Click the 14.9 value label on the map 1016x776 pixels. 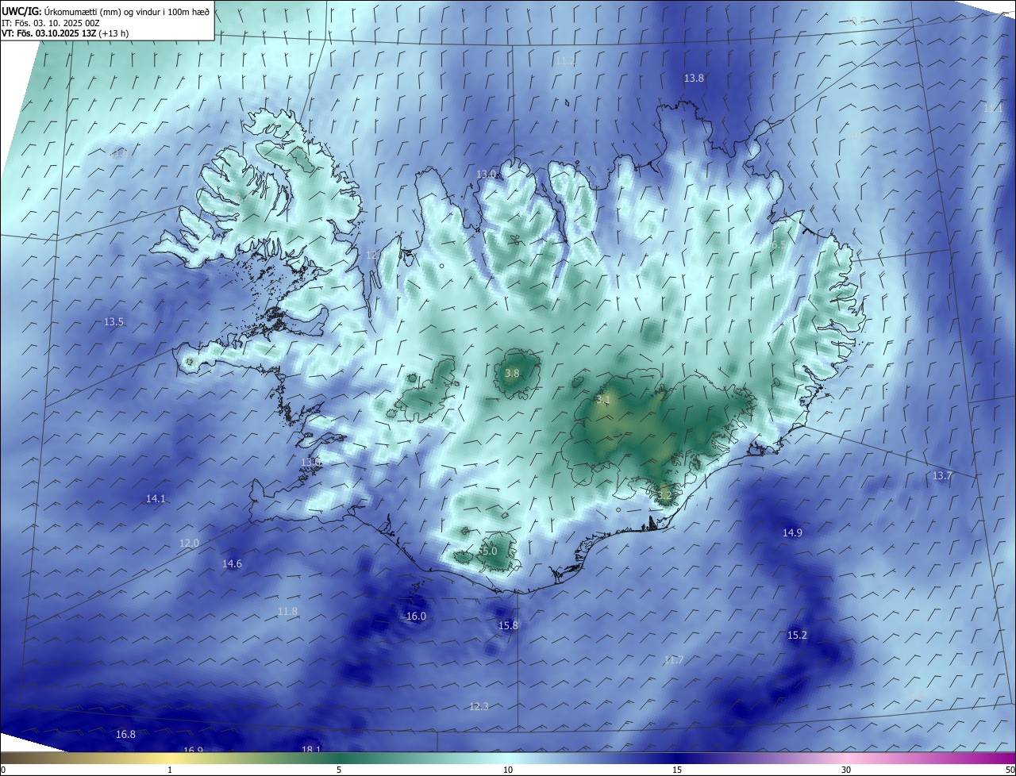(792, 532)
